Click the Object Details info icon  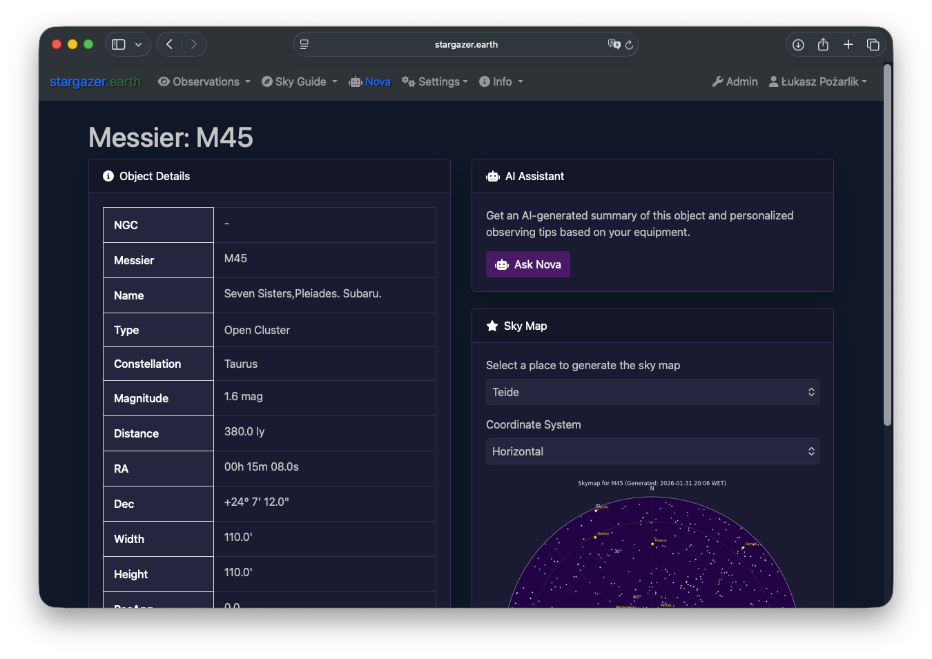coord(108,176)
